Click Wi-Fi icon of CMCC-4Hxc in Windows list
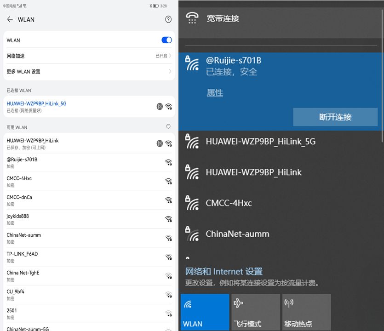Viewport: 384px width, 331px height. (x=192, y=203)
